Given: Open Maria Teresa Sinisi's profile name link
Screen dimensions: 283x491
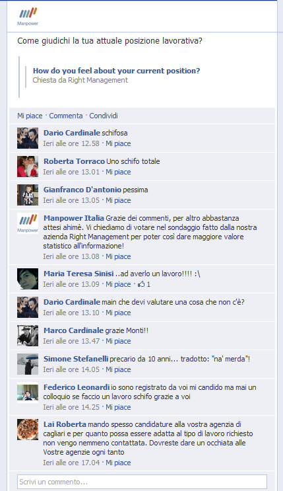Looking at the screenshot, I should [x=79, y=274].
